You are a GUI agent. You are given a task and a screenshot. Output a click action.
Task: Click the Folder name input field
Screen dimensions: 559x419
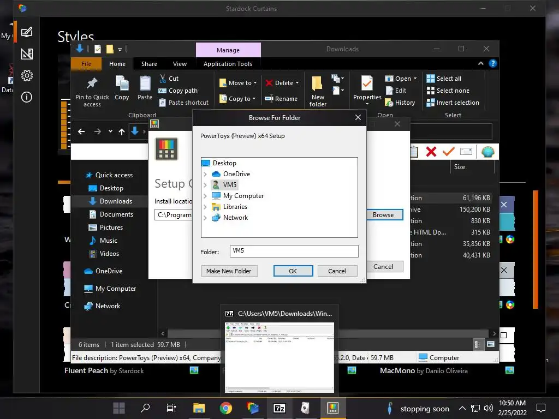294,251
